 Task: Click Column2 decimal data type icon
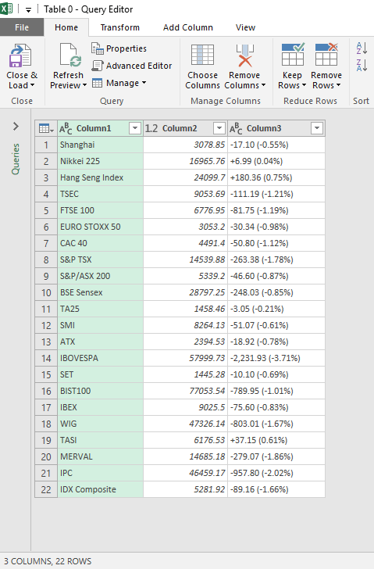point(151,128)
